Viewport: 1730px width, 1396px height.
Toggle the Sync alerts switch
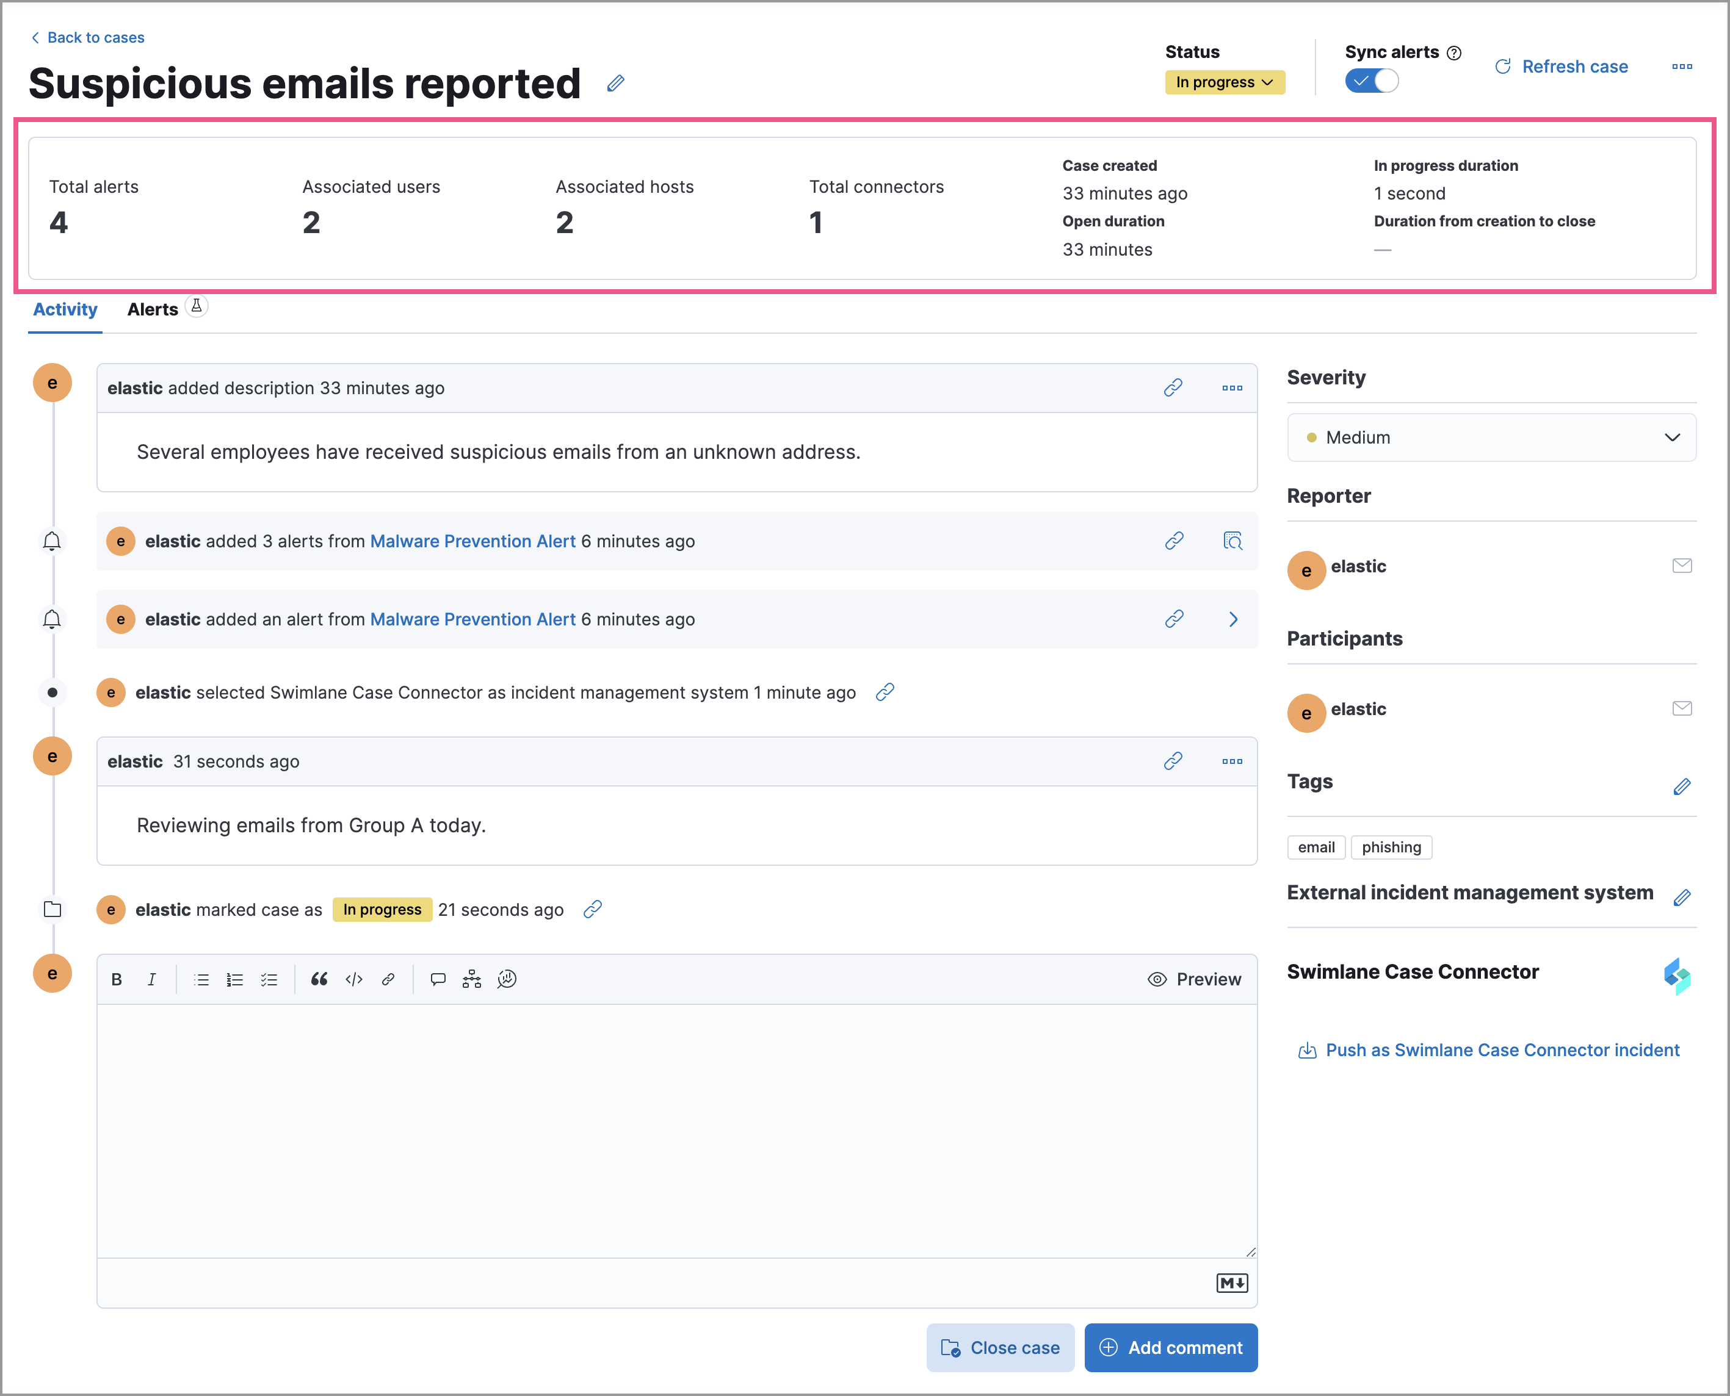click(x=1372, y=82)
